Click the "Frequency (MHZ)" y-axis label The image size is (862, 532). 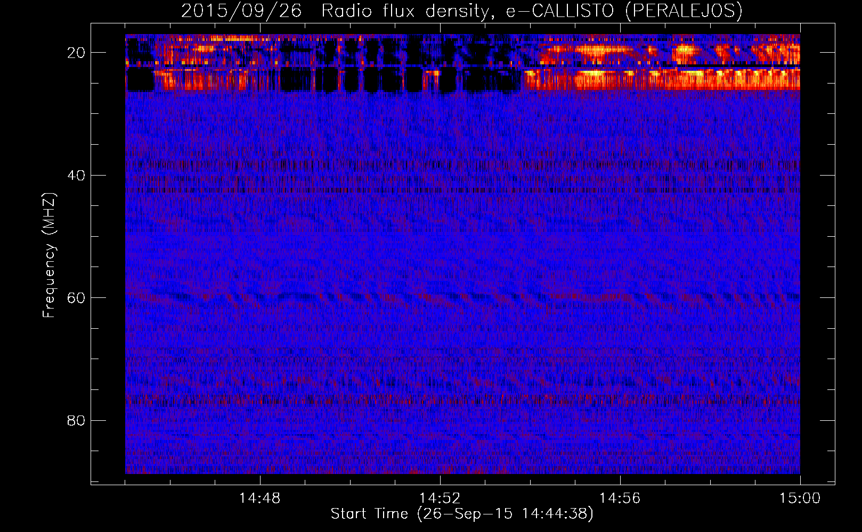click(x=49, y=256)
